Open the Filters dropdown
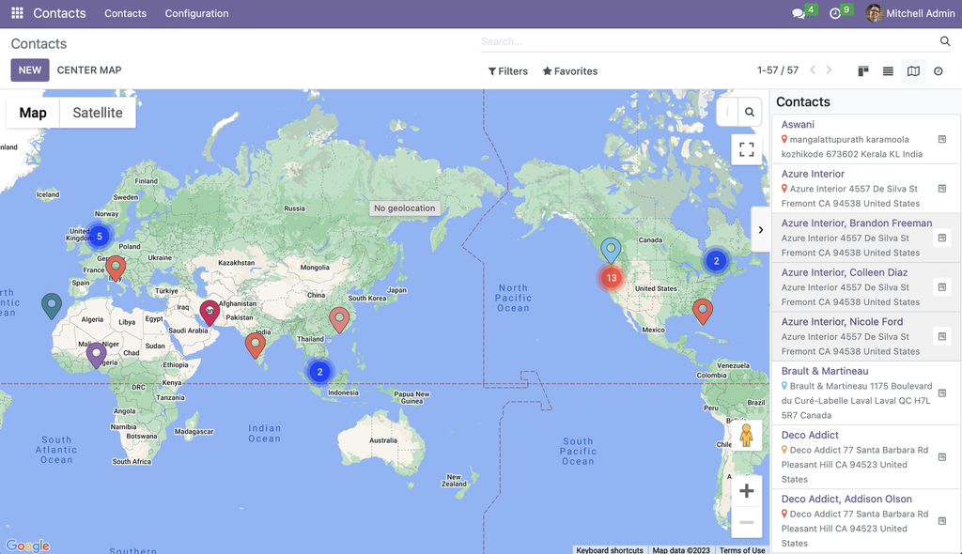The height and width of the screenshot is (554, 962). tap(508, 71)
